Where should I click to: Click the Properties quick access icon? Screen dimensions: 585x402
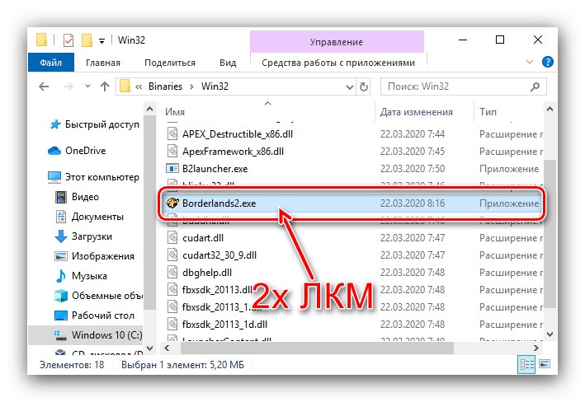click(x=68, y=40)
